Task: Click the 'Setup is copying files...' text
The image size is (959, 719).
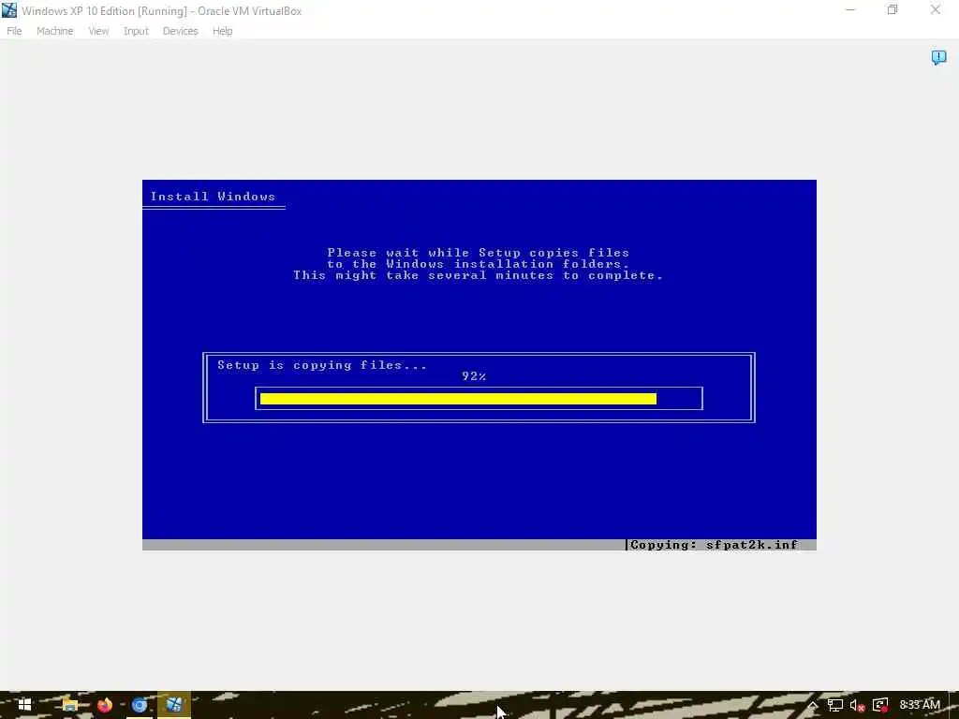Action: tap(322, 365)
